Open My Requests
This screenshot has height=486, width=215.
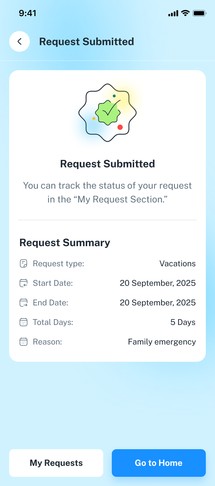(56, 463)
